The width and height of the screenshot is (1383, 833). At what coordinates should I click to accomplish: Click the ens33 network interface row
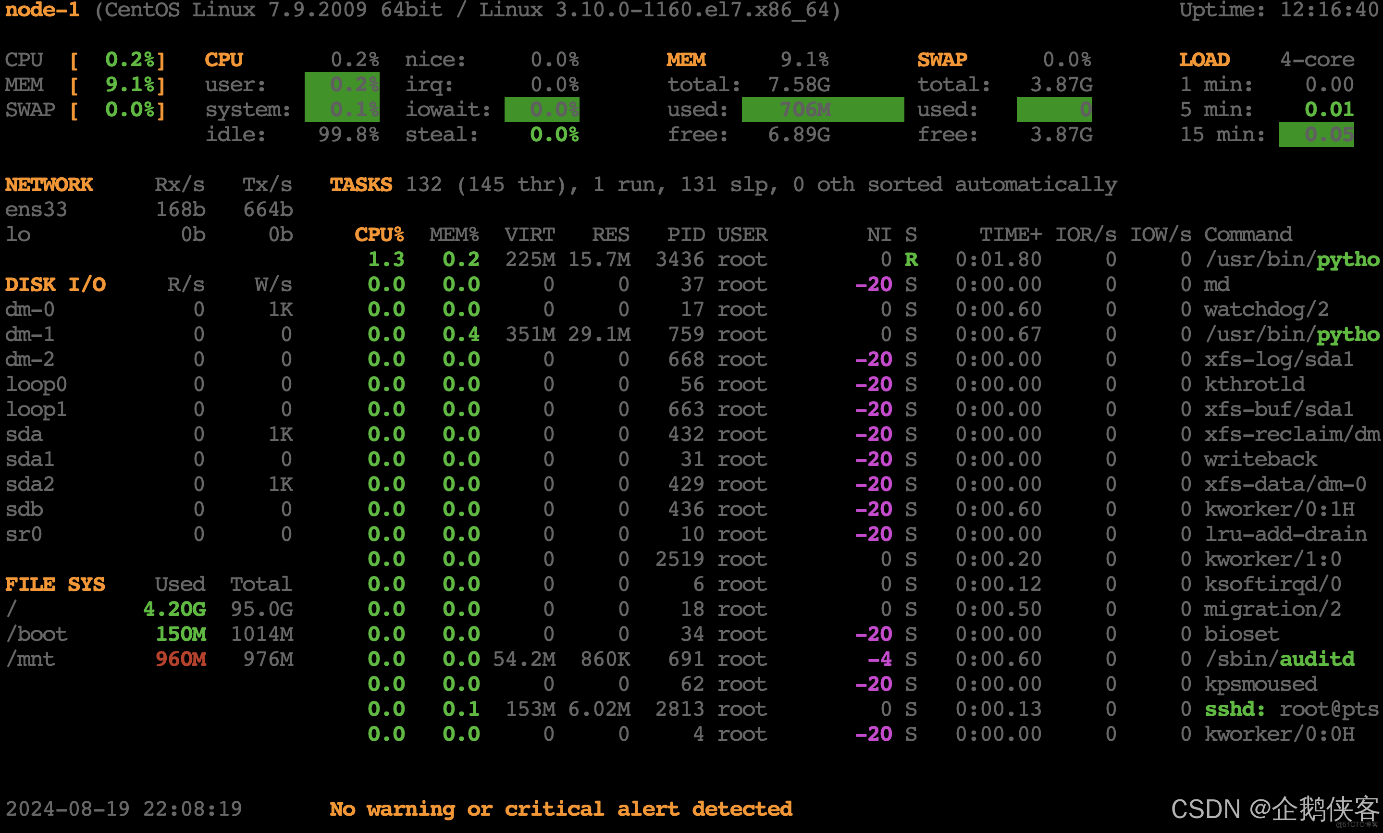(x=149, y=209)
